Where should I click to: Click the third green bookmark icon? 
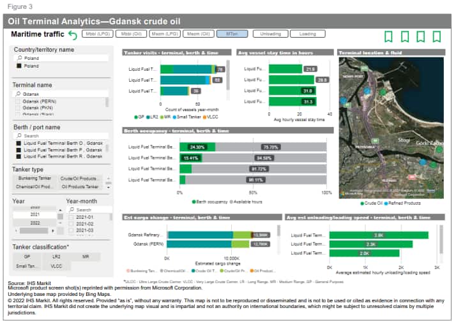pyautogui.click(x=421, y=36)
